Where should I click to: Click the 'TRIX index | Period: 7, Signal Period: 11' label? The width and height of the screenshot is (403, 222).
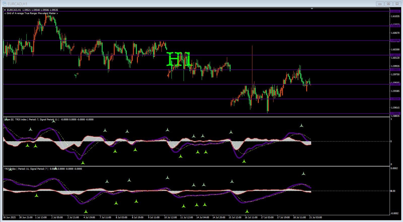click(x=37, y=120)
